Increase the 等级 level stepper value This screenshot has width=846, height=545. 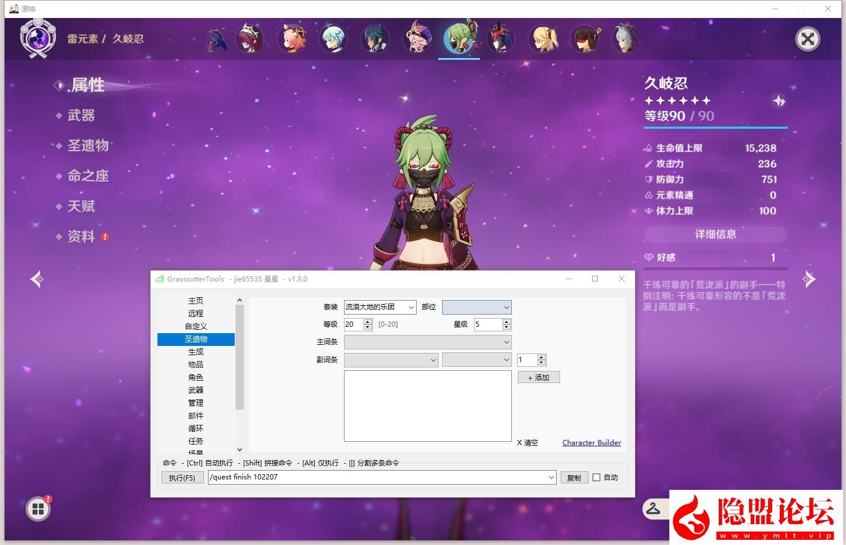(x=368, y=322)
